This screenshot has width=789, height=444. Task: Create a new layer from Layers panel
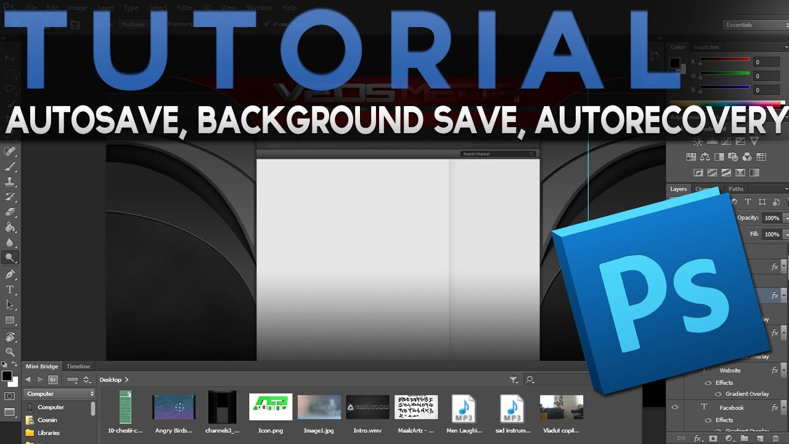[760, 438]
